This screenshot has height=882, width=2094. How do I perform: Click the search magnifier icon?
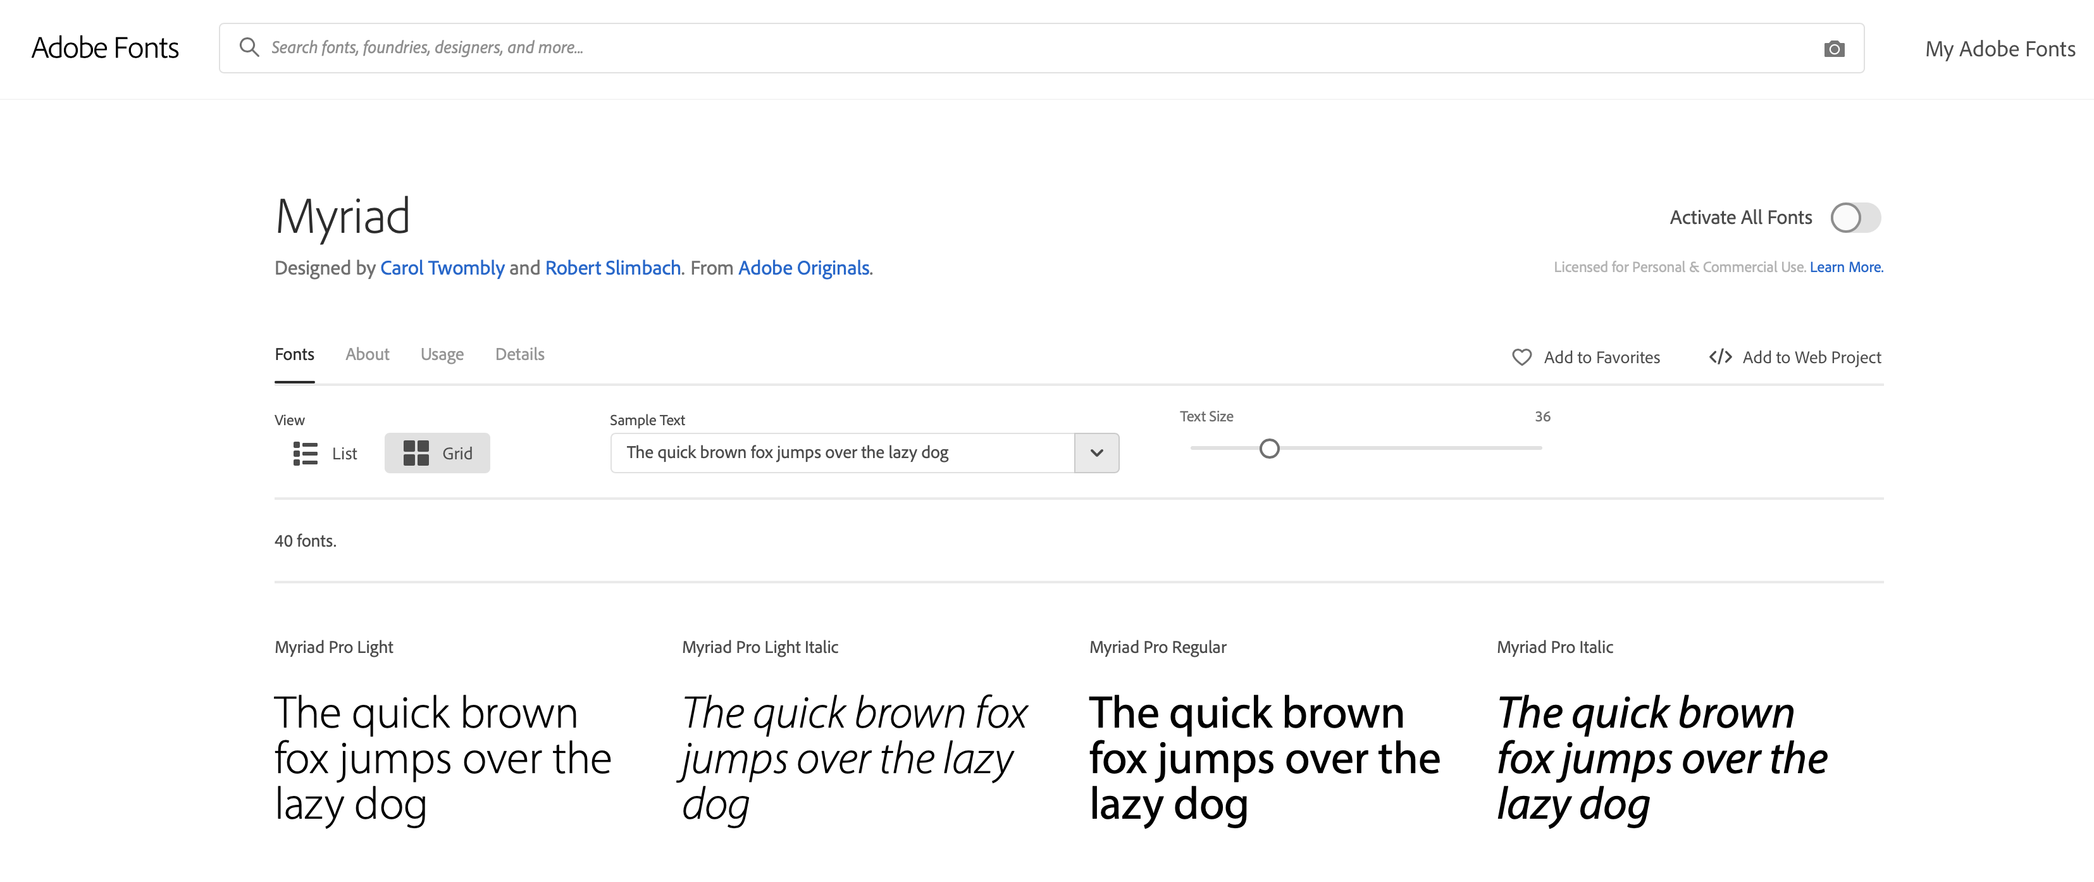tap(249, 48)
